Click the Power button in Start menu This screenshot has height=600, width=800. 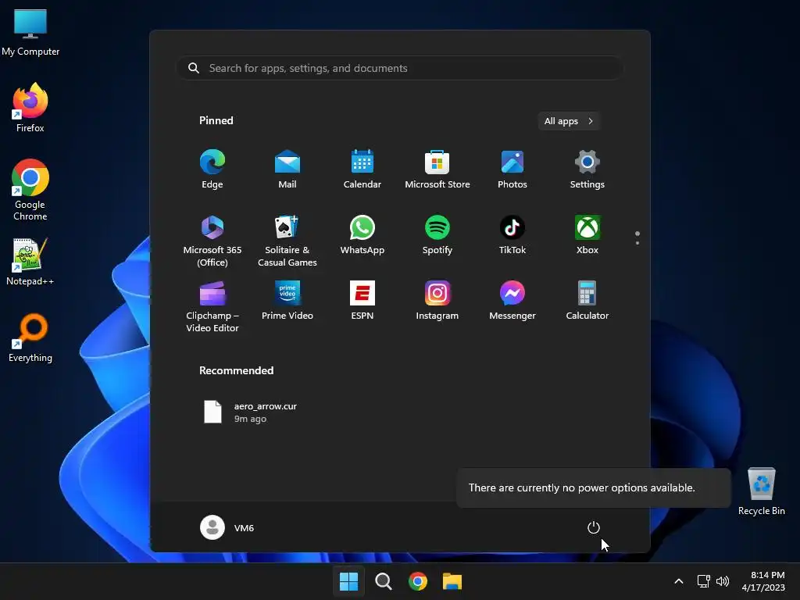[x=594, y=527]
